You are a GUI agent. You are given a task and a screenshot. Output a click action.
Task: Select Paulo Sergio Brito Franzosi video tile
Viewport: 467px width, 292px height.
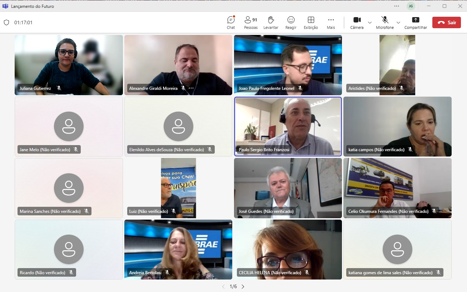(288, 127)
